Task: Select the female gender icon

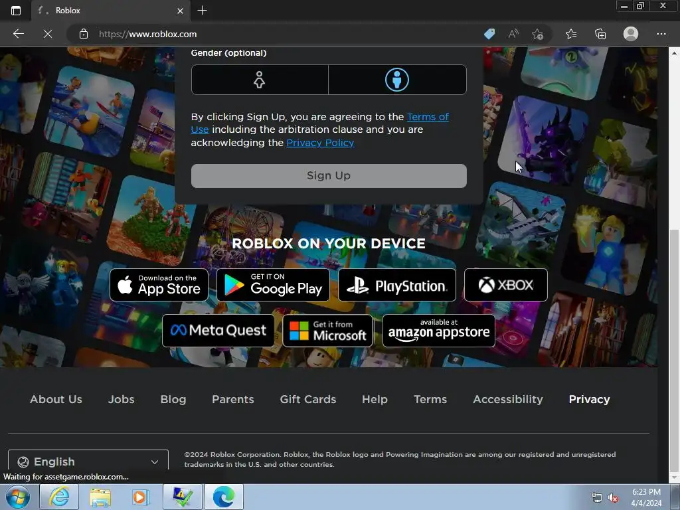Action: (260, 80)
